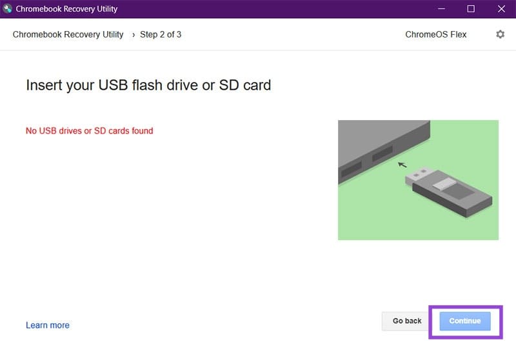The height and width of the screenshot is (355, 516).
Task: Go back to the previous step
Action: pos(407,321)
